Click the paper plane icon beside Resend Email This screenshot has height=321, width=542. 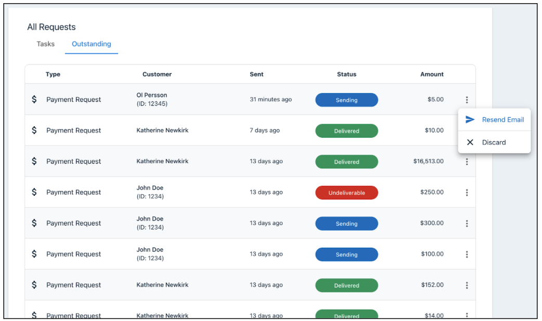(x=470, y=119)
